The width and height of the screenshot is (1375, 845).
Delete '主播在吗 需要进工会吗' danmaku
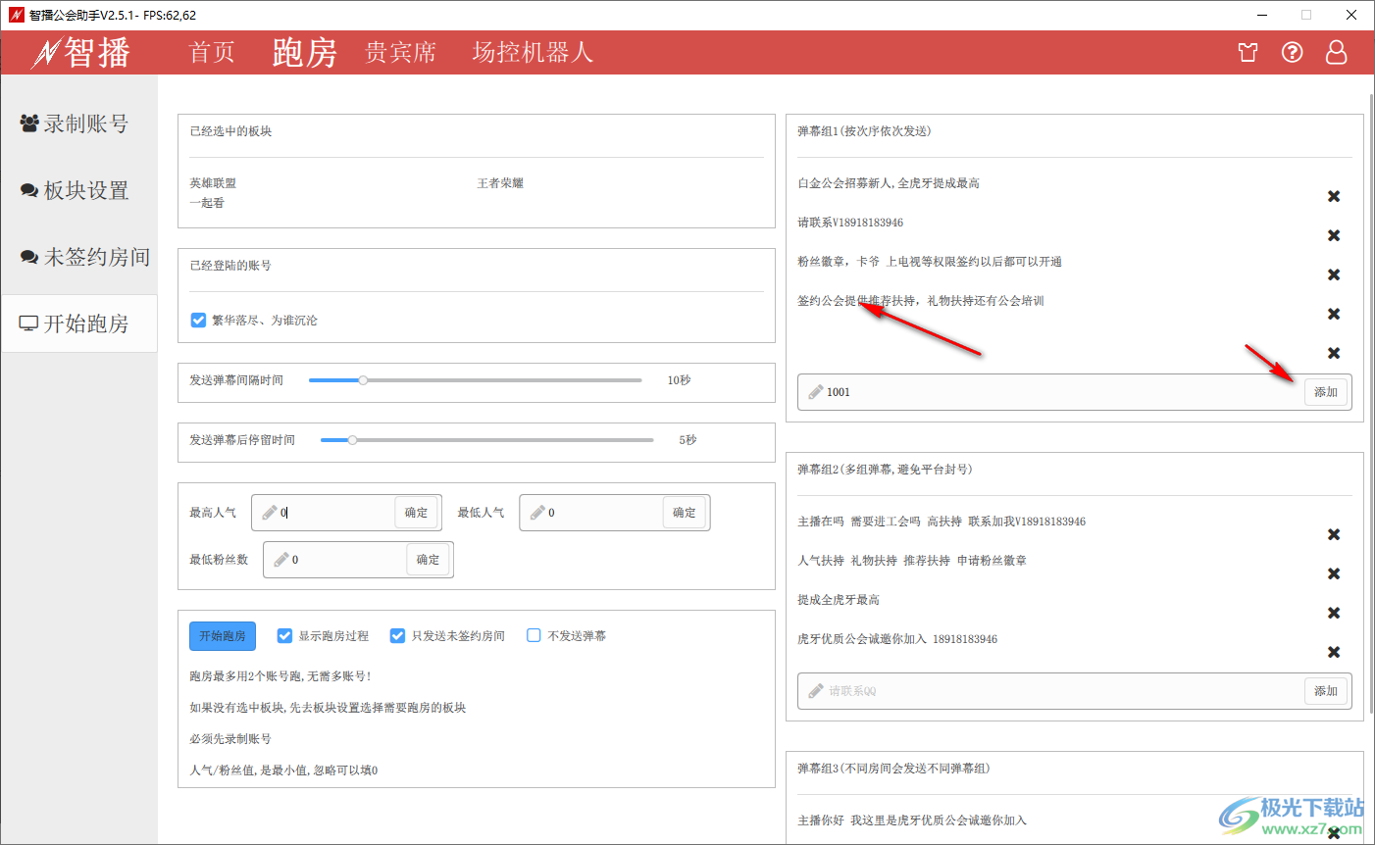point(1334,534)
